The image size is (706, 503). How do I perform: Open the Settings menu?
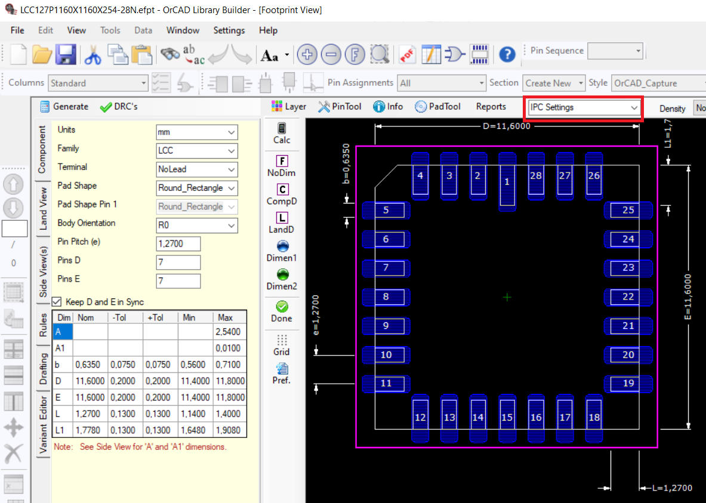point(229,30)
